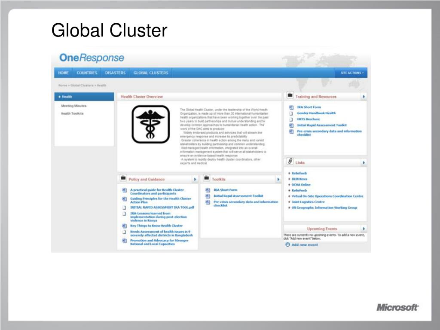Viewport: 440px width, 330px height.
Task: Click document icon beside Initial Rapid Assessment Toolkit in Training
Action: 291,125
